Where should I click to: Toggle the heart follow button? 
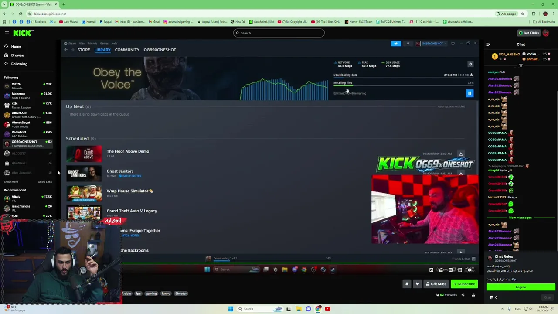click(417, 284)
